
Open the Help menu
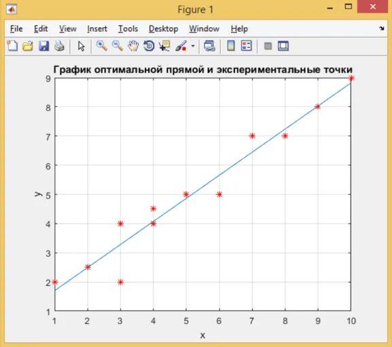click(x=239, y=28)
